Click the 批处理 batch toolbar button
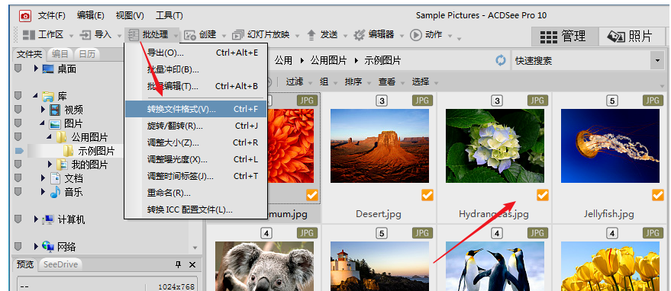This screenshot has width=671, height=291. 148,35
